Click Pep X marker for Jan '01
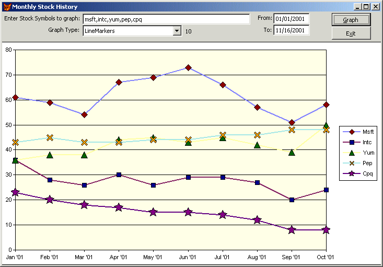 click(15, 143)
